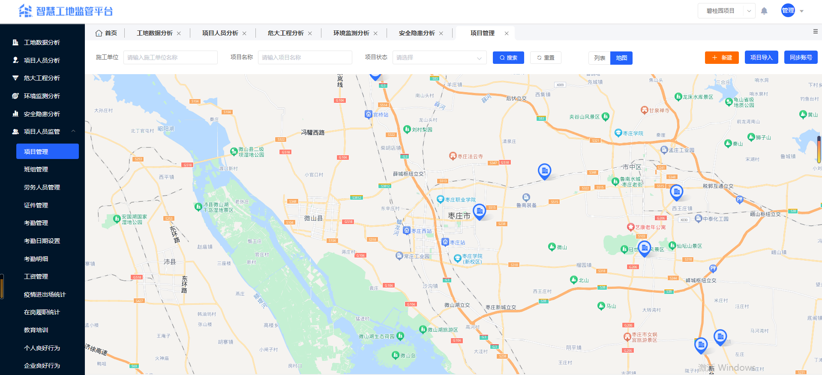The height and width of the screenshot is (375, 822).
Task: Click the notification bell icon
Action: (764, 11)
